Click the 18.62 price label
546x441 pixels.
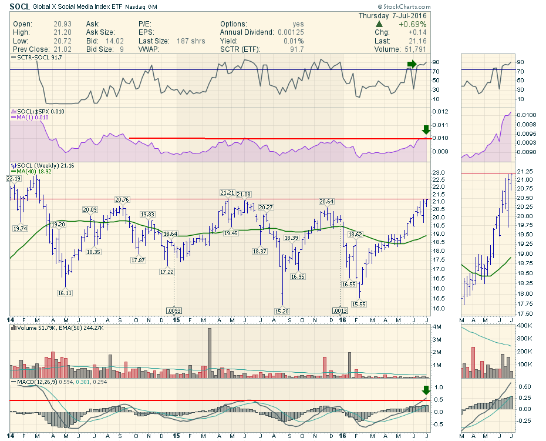pyautogui.click(x=355, y=234)
